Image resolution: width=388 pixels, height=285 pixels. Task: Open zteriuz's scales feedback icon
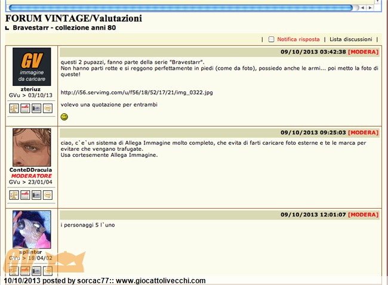(14, 109)
